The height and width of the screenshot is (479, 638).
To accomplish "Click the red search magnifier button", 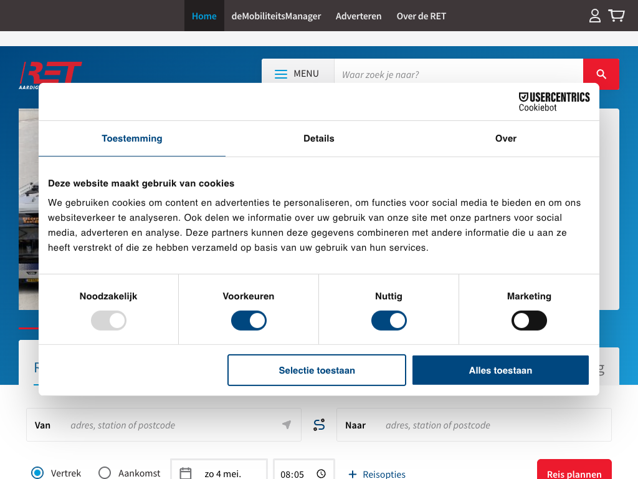I will [601, 74].
